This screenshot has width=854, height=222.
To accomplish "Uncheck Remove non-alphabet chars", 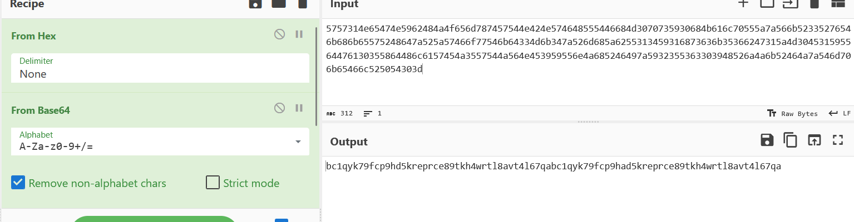I will 18,183.
